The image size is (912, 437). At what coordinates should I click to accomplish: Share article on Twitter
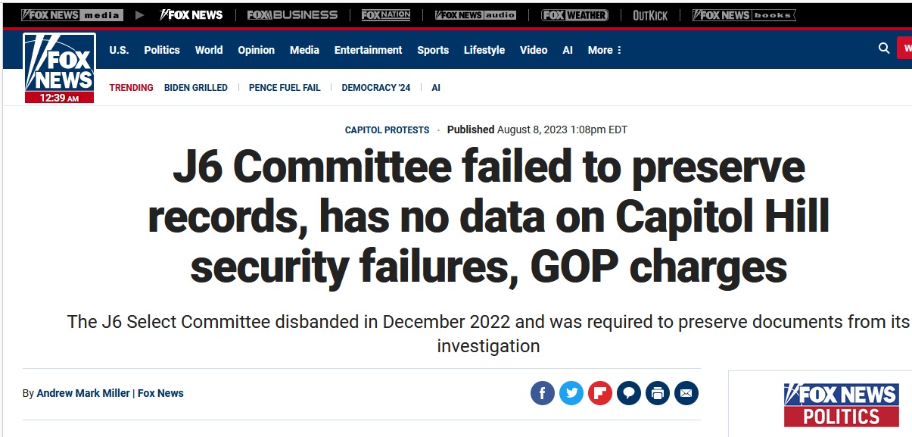[571, 393]
